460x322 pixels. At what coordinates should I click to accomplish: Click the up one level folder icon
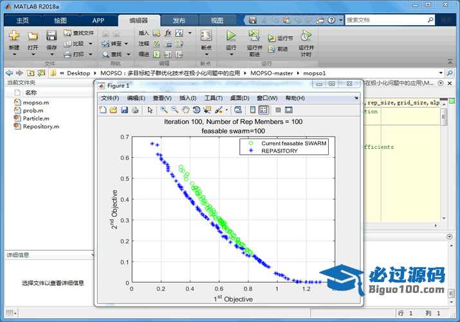pos(30,73)
